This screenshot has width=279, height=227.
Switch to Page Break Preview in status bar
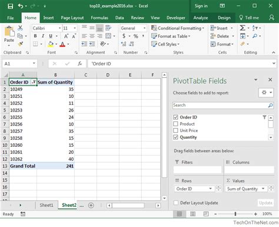point(206,214)
